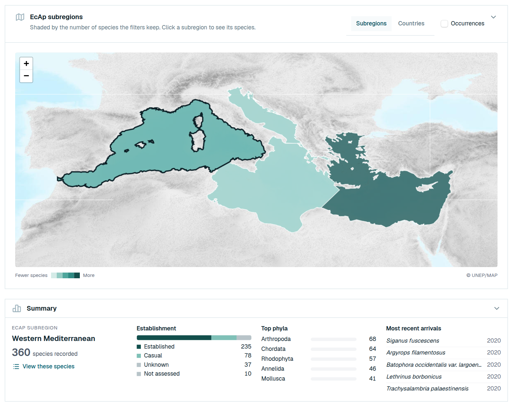This screenshot has width=513, height=406.
Task: Click the list icon before View these species
Action: 16,366
